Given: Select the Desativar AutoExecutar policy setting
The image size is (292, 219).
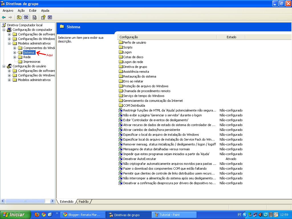Looking at the screenshot, I should pos(139,159).
